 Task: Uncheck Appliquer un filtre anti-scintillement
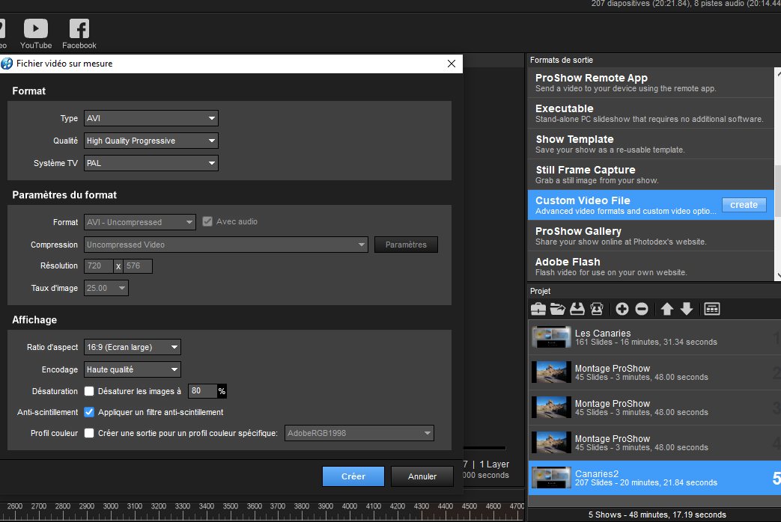tap(89, 412)
